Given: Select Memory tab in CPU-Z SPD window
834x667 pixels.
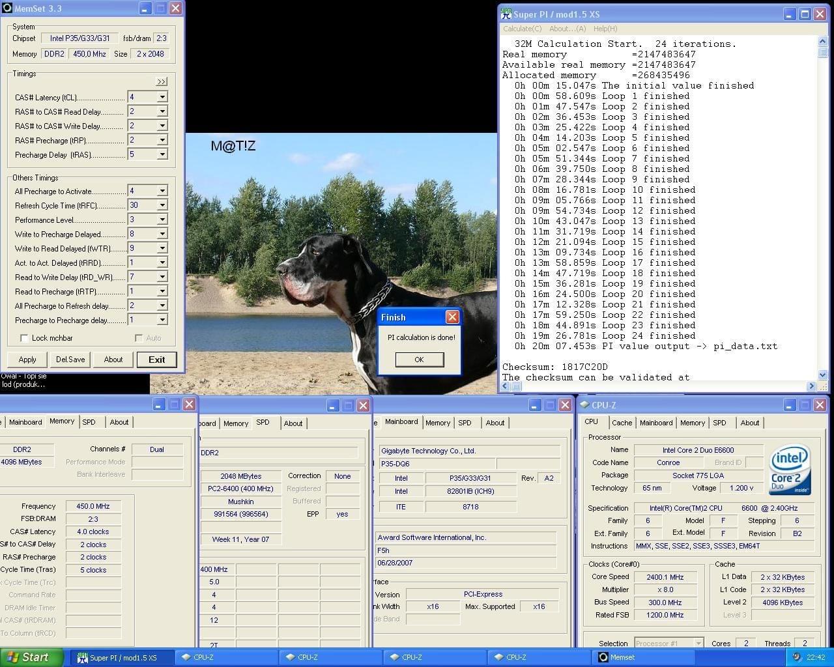Looking at the screenshot, I should (236, 423).
